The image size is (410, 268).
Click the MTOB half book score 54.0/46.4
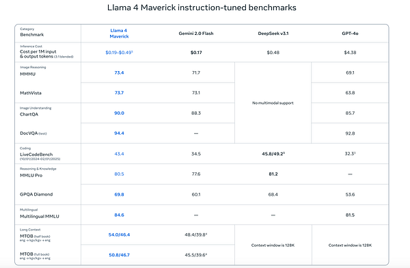click(119, 234)
